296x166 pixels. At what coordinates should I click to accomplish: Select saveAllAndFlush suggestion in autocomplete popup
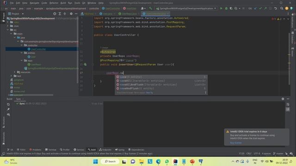click(x=161, y=84)
